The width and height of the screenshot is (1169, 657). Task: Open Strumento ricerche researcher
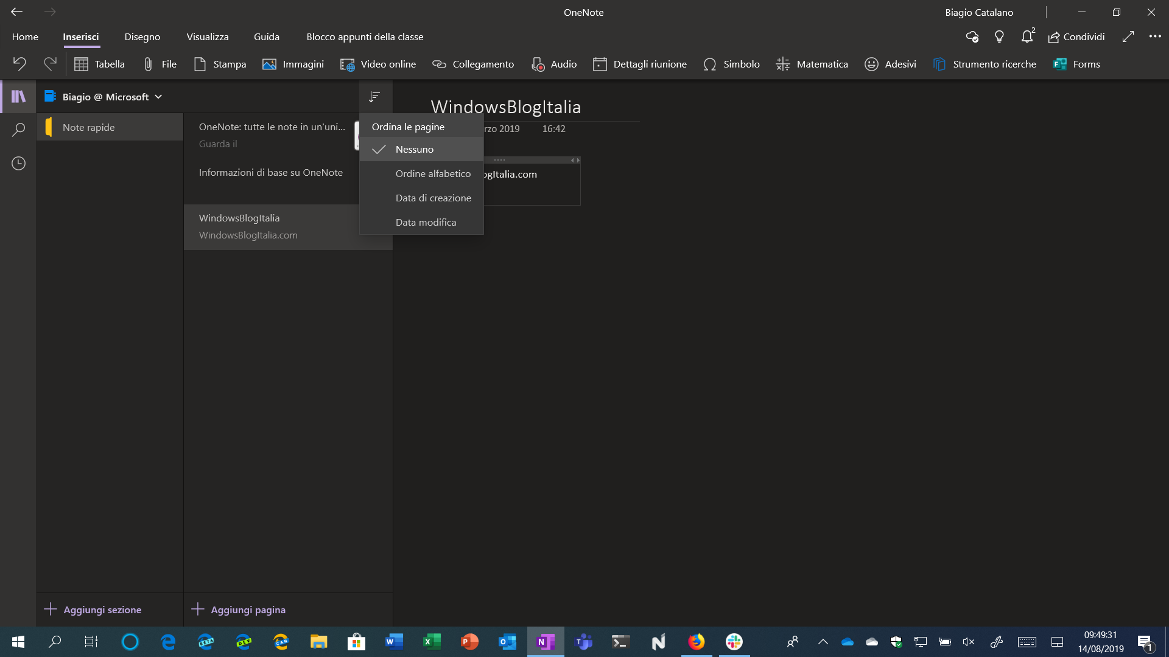coord(985,64)
